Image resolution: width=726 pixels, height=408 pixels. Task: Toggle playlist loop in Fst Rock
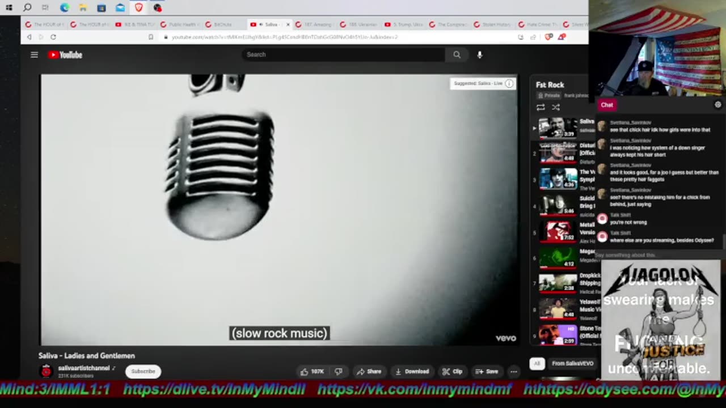click(541, 107)
